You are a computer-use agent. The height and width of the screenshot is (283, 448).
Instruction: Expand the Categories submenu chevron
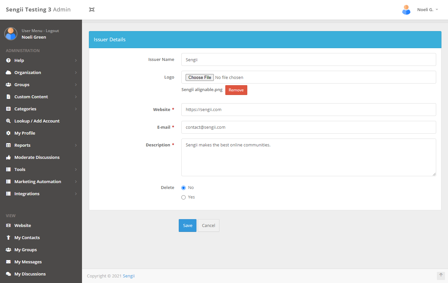76,109
